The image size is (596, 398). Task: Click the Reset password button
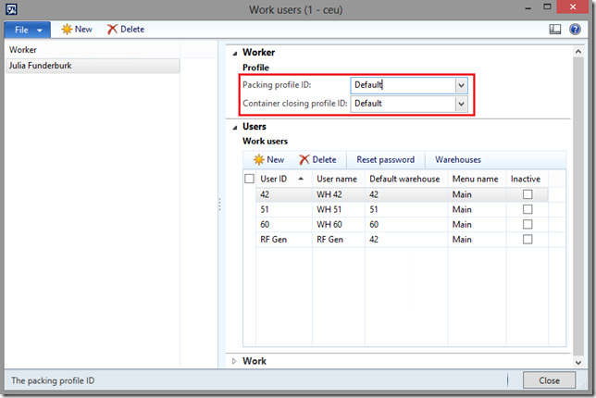[385, 159]
